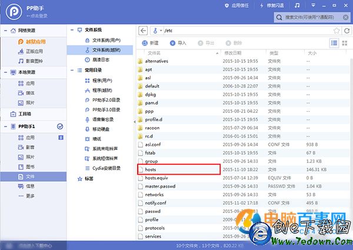Click the 新建 new button
Screen dimensions: 353x250
[x=151, y=43]
